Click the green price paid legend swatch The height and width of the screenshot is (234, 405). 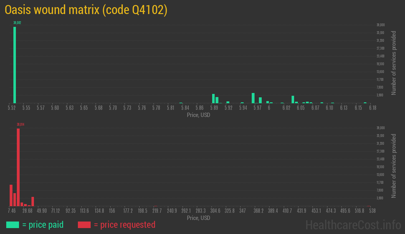12,225
